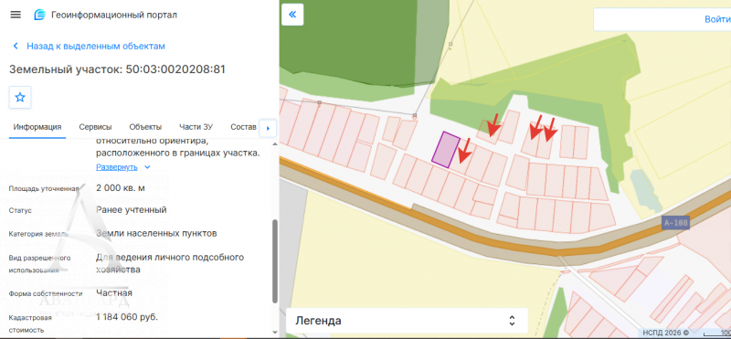Click the Войти login button
Image resolution: width=731 pixels, height=339 pixels.
(x=717, y=19)
